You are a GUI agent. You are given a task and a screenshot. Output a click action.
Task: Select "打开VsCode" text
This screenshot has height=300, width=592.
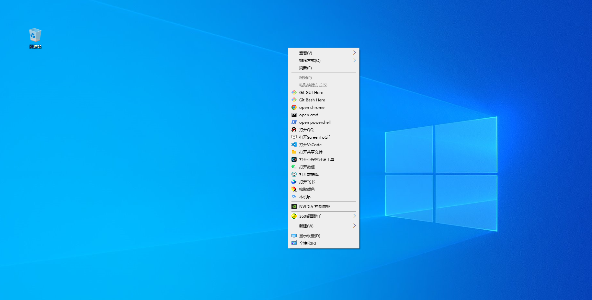[x=310, y=144]
